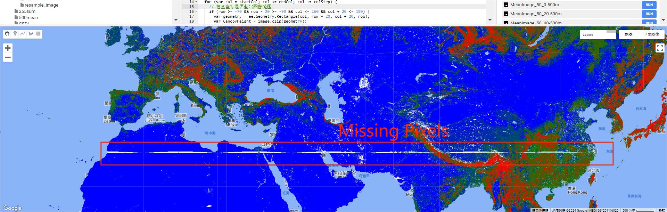Viewport: 667px width, 212px height.
Task: Zoom in the map with plus button
Action: pos(8,48)
